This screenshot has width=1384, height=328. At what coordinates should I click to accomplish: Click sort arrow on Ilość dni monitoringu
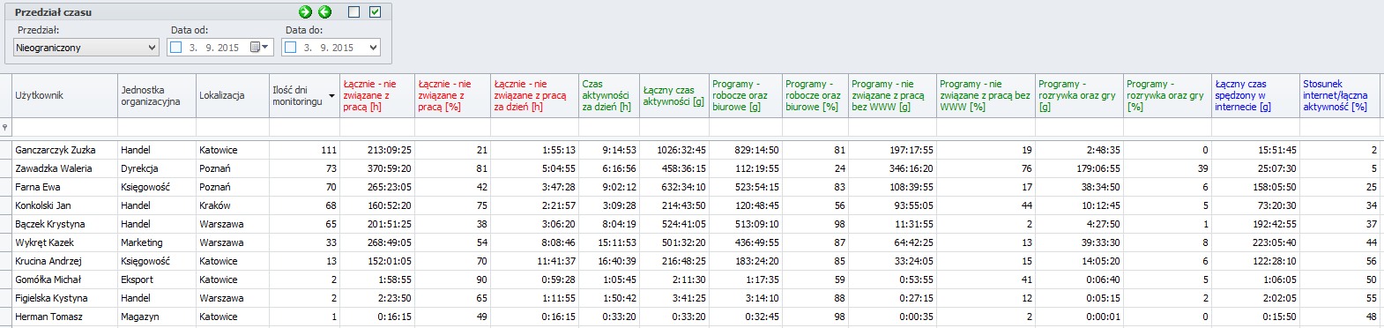(331, 96)
